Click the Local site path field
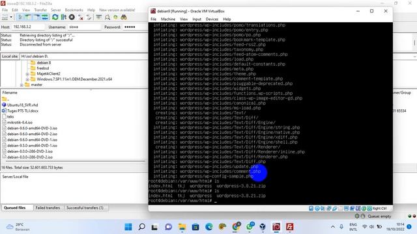This screenshot has height=234, width=417. click(x=84, y=57)
